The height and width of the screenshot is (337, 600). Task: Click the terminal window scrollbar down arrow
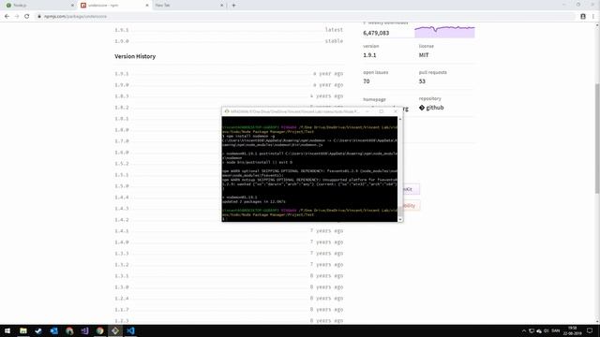pos(400,219)
